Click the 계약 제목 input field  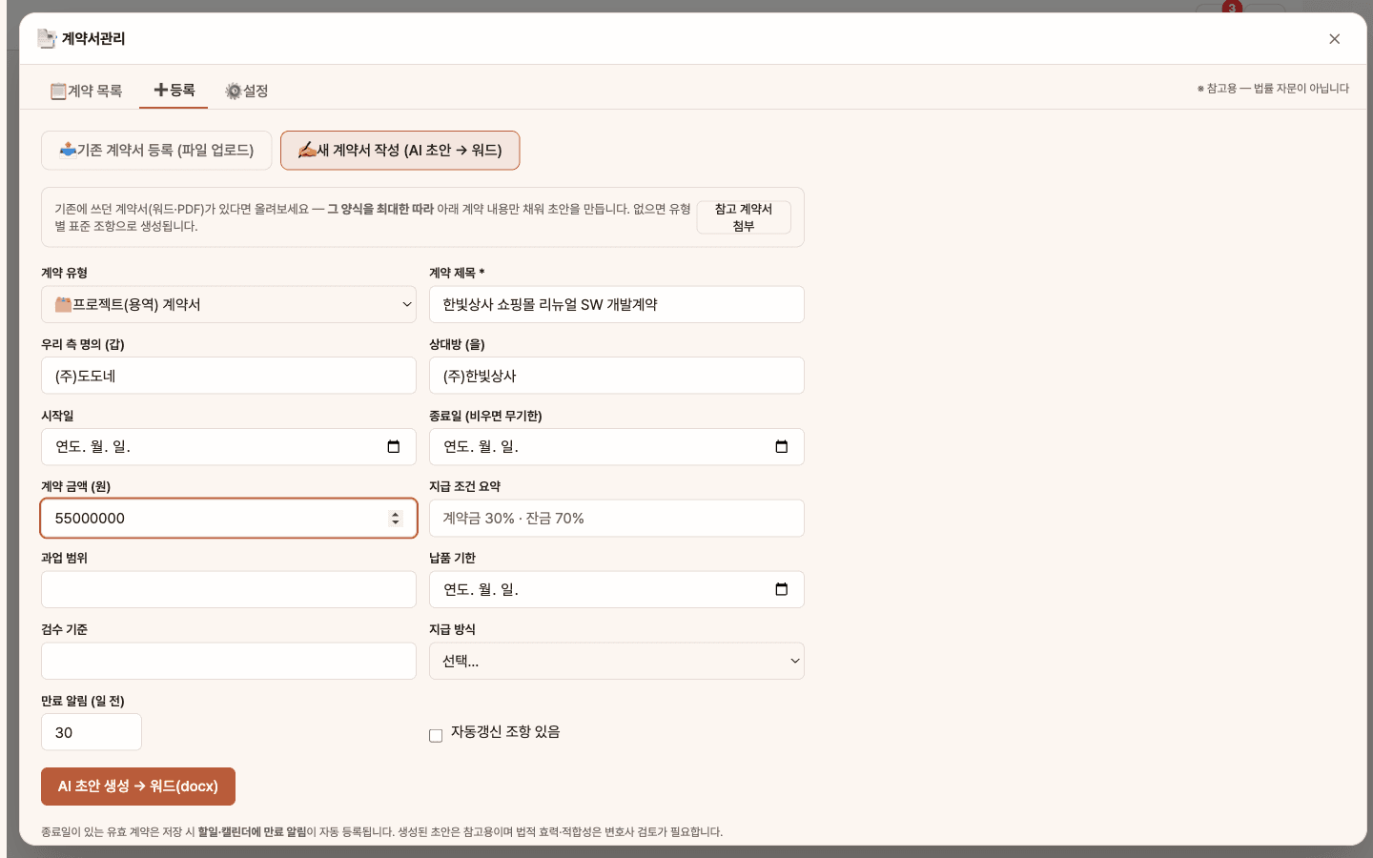[x=617, y=304]
